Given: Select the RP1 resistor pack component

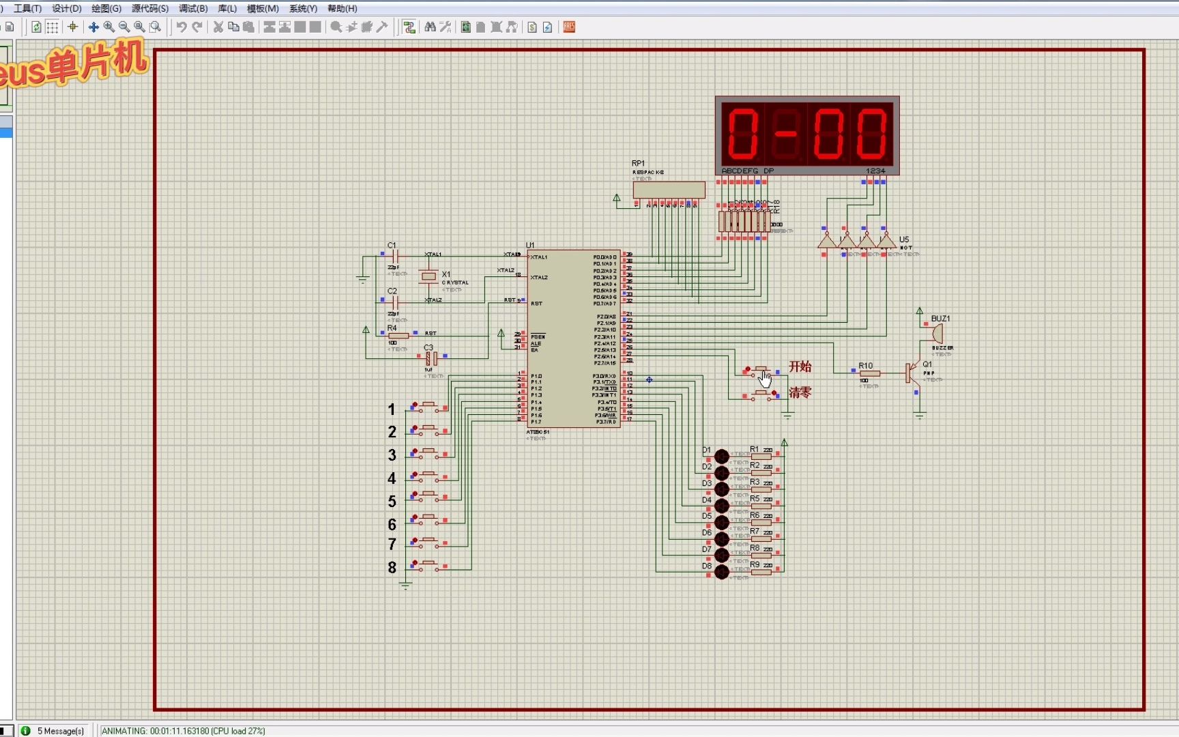Looking at the screenshot, I should (669, 189).
